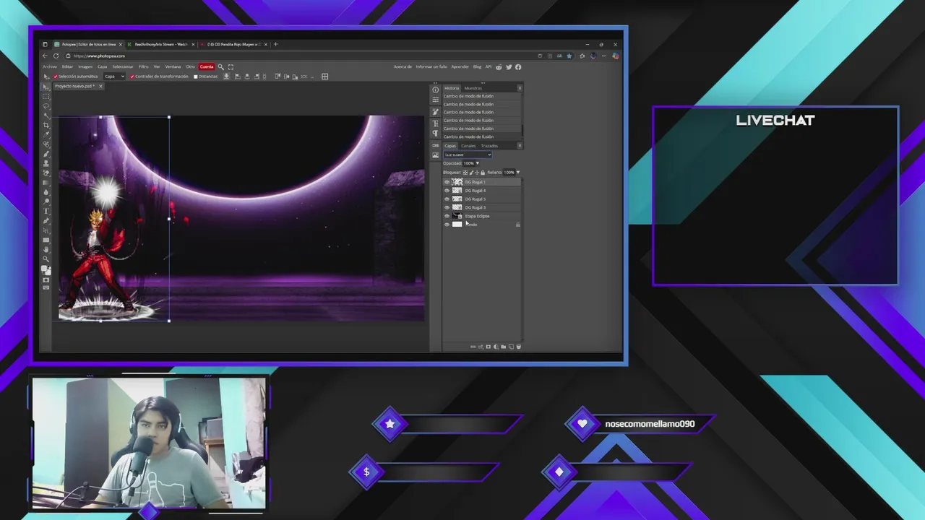Image resolution: width=925 pixels, height=520 pixels.
Task: Select the Crop tool
Action: 46,125
